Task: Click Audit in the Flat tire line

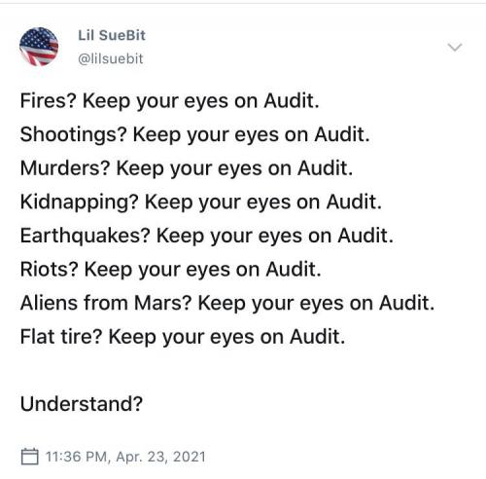Action: click(317, 337)
